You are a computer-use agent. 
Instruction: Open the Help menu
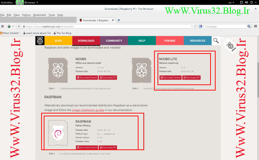point(60,15)
